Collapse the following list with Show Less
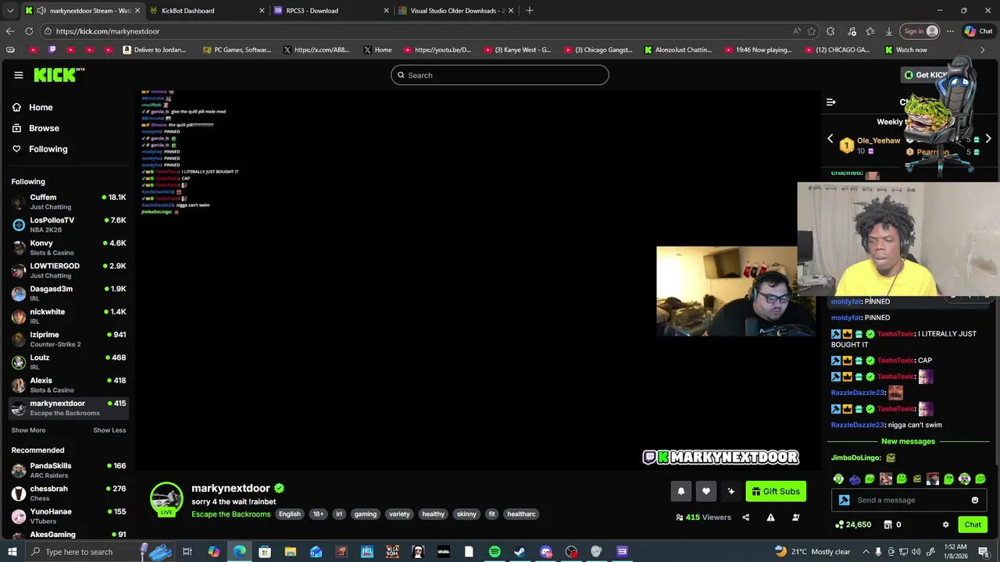This screenshot has height=562, width=1000. click(x=109, y=430)
